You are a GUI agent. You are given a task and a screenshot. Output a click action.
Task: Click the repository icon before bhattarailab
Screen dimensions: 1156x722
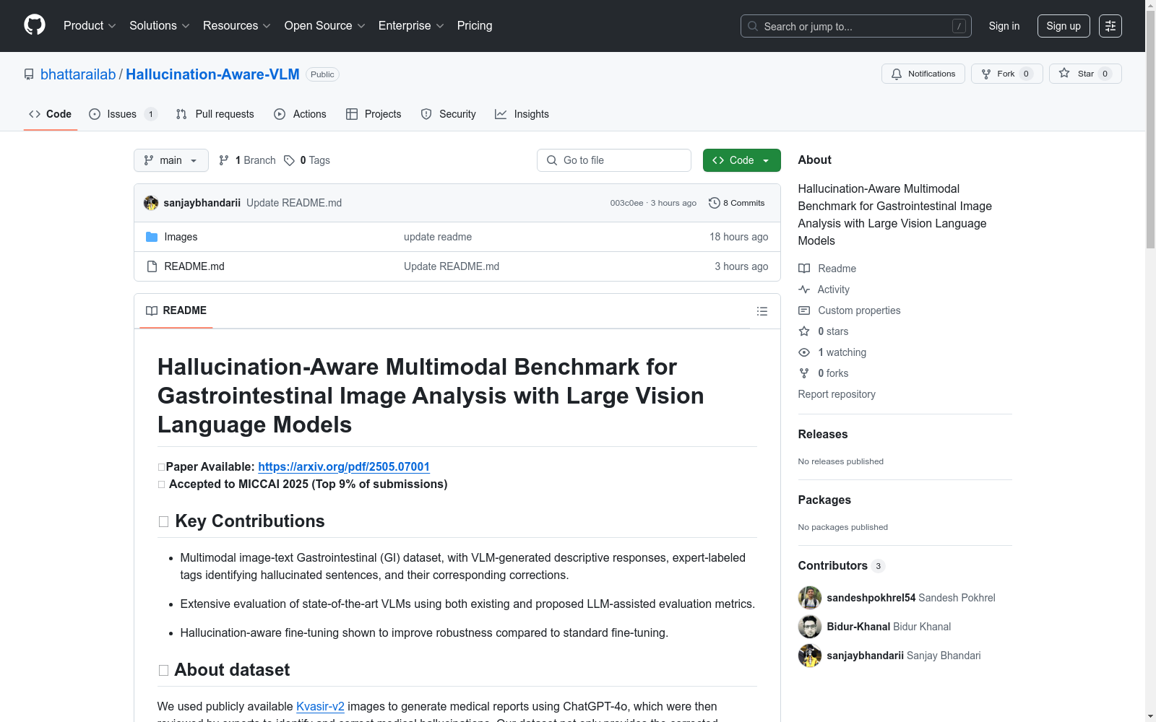click(x=29, y=74)
